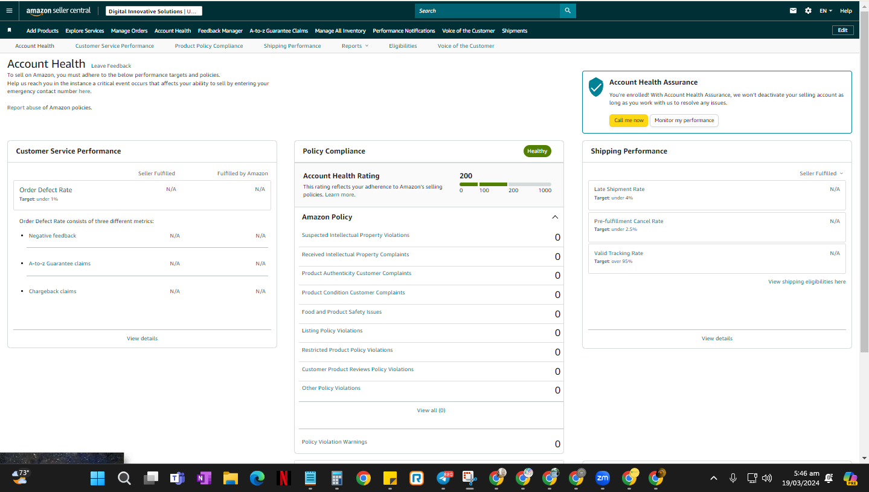
Task: Switch to the Customer Service Performance tab
Action: tap(115, 46)
